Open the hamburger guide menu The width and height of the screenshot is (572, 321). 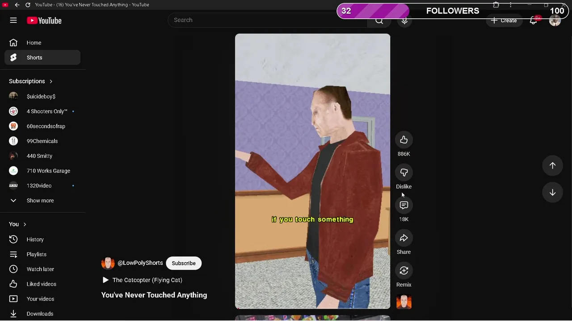tap(13, 21)
